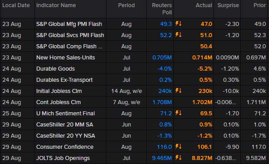Open the New Home Sales-Units indicator
The height and width of the screenshot is (164, 269).
pyautogui.click(x=65, y=58)
